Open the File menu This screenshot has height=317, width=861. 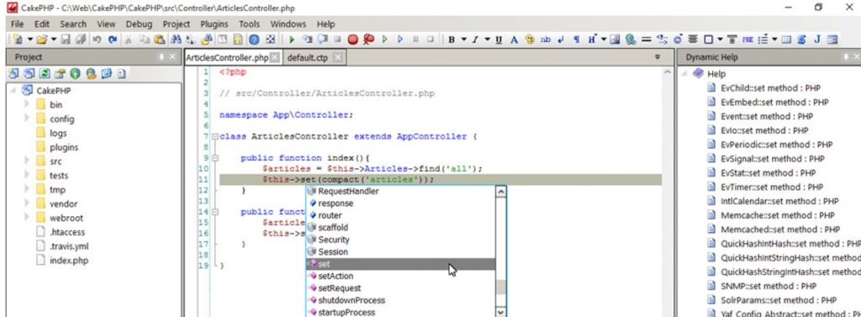click(x=17, y=24)
